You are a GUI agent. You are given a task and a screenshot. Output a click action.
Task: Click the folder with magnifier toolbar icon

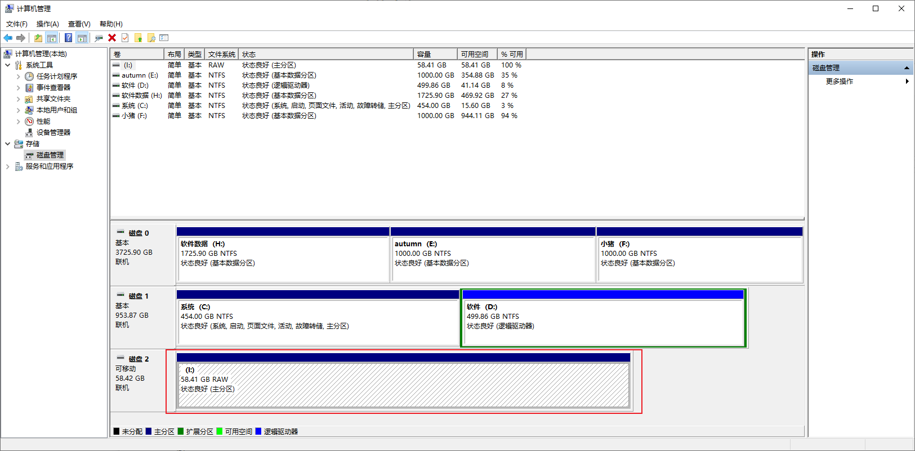coord(151,38)
